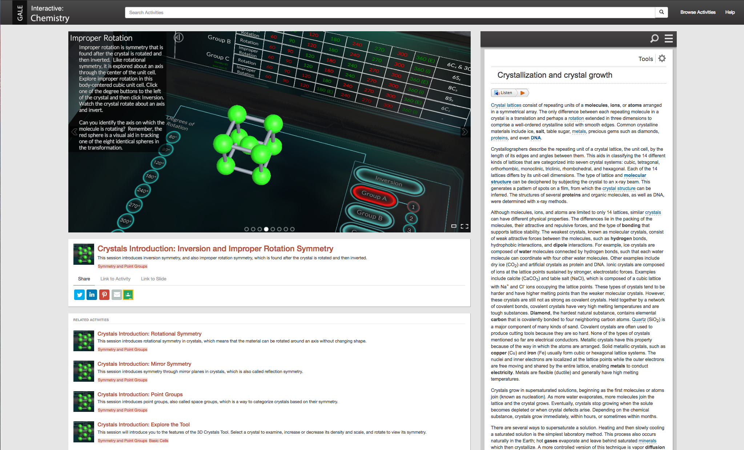This screenshot has height=450, width=744.
Task: Open the Crystal lattices article link
Action: click(x=506, y=105)
